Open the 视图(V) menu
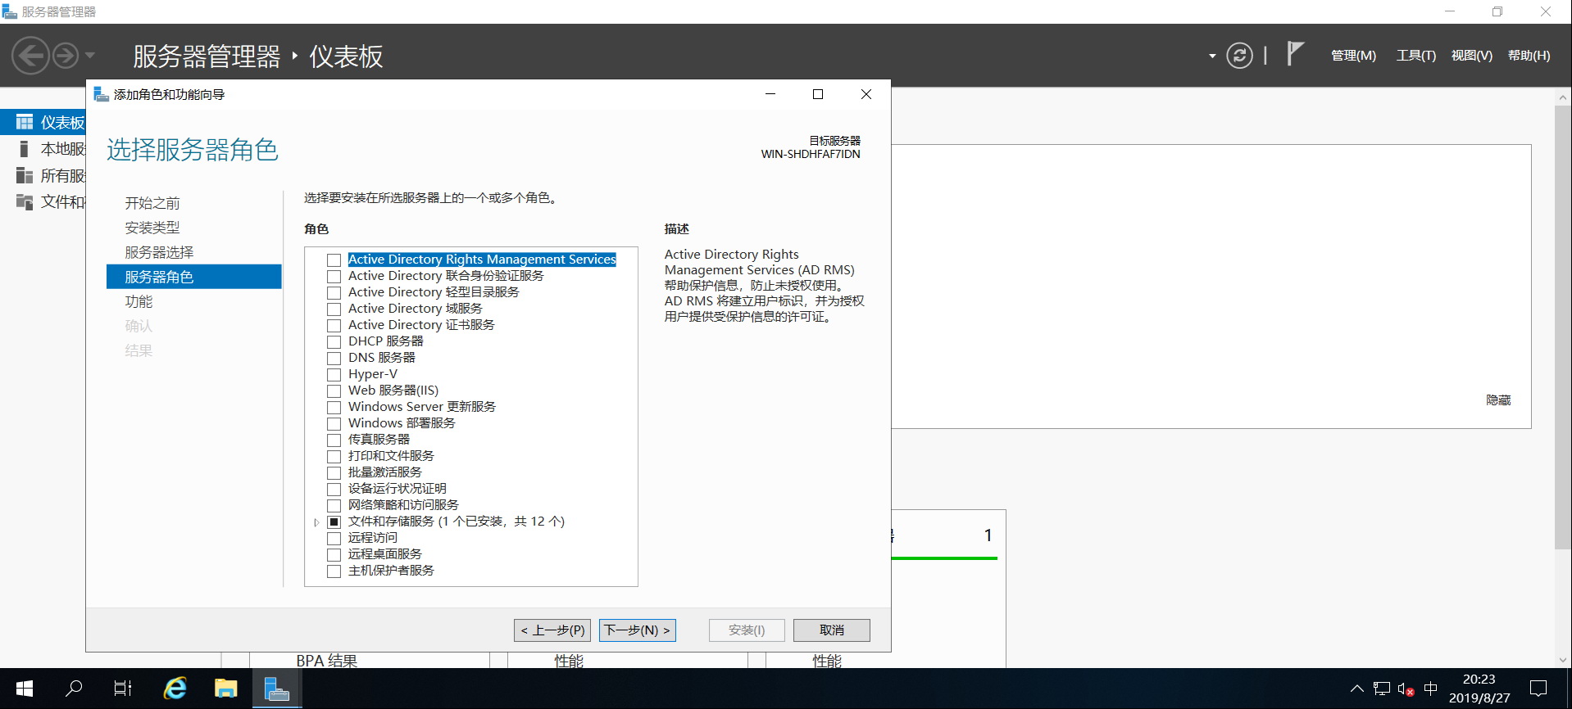 (1471, 56)
